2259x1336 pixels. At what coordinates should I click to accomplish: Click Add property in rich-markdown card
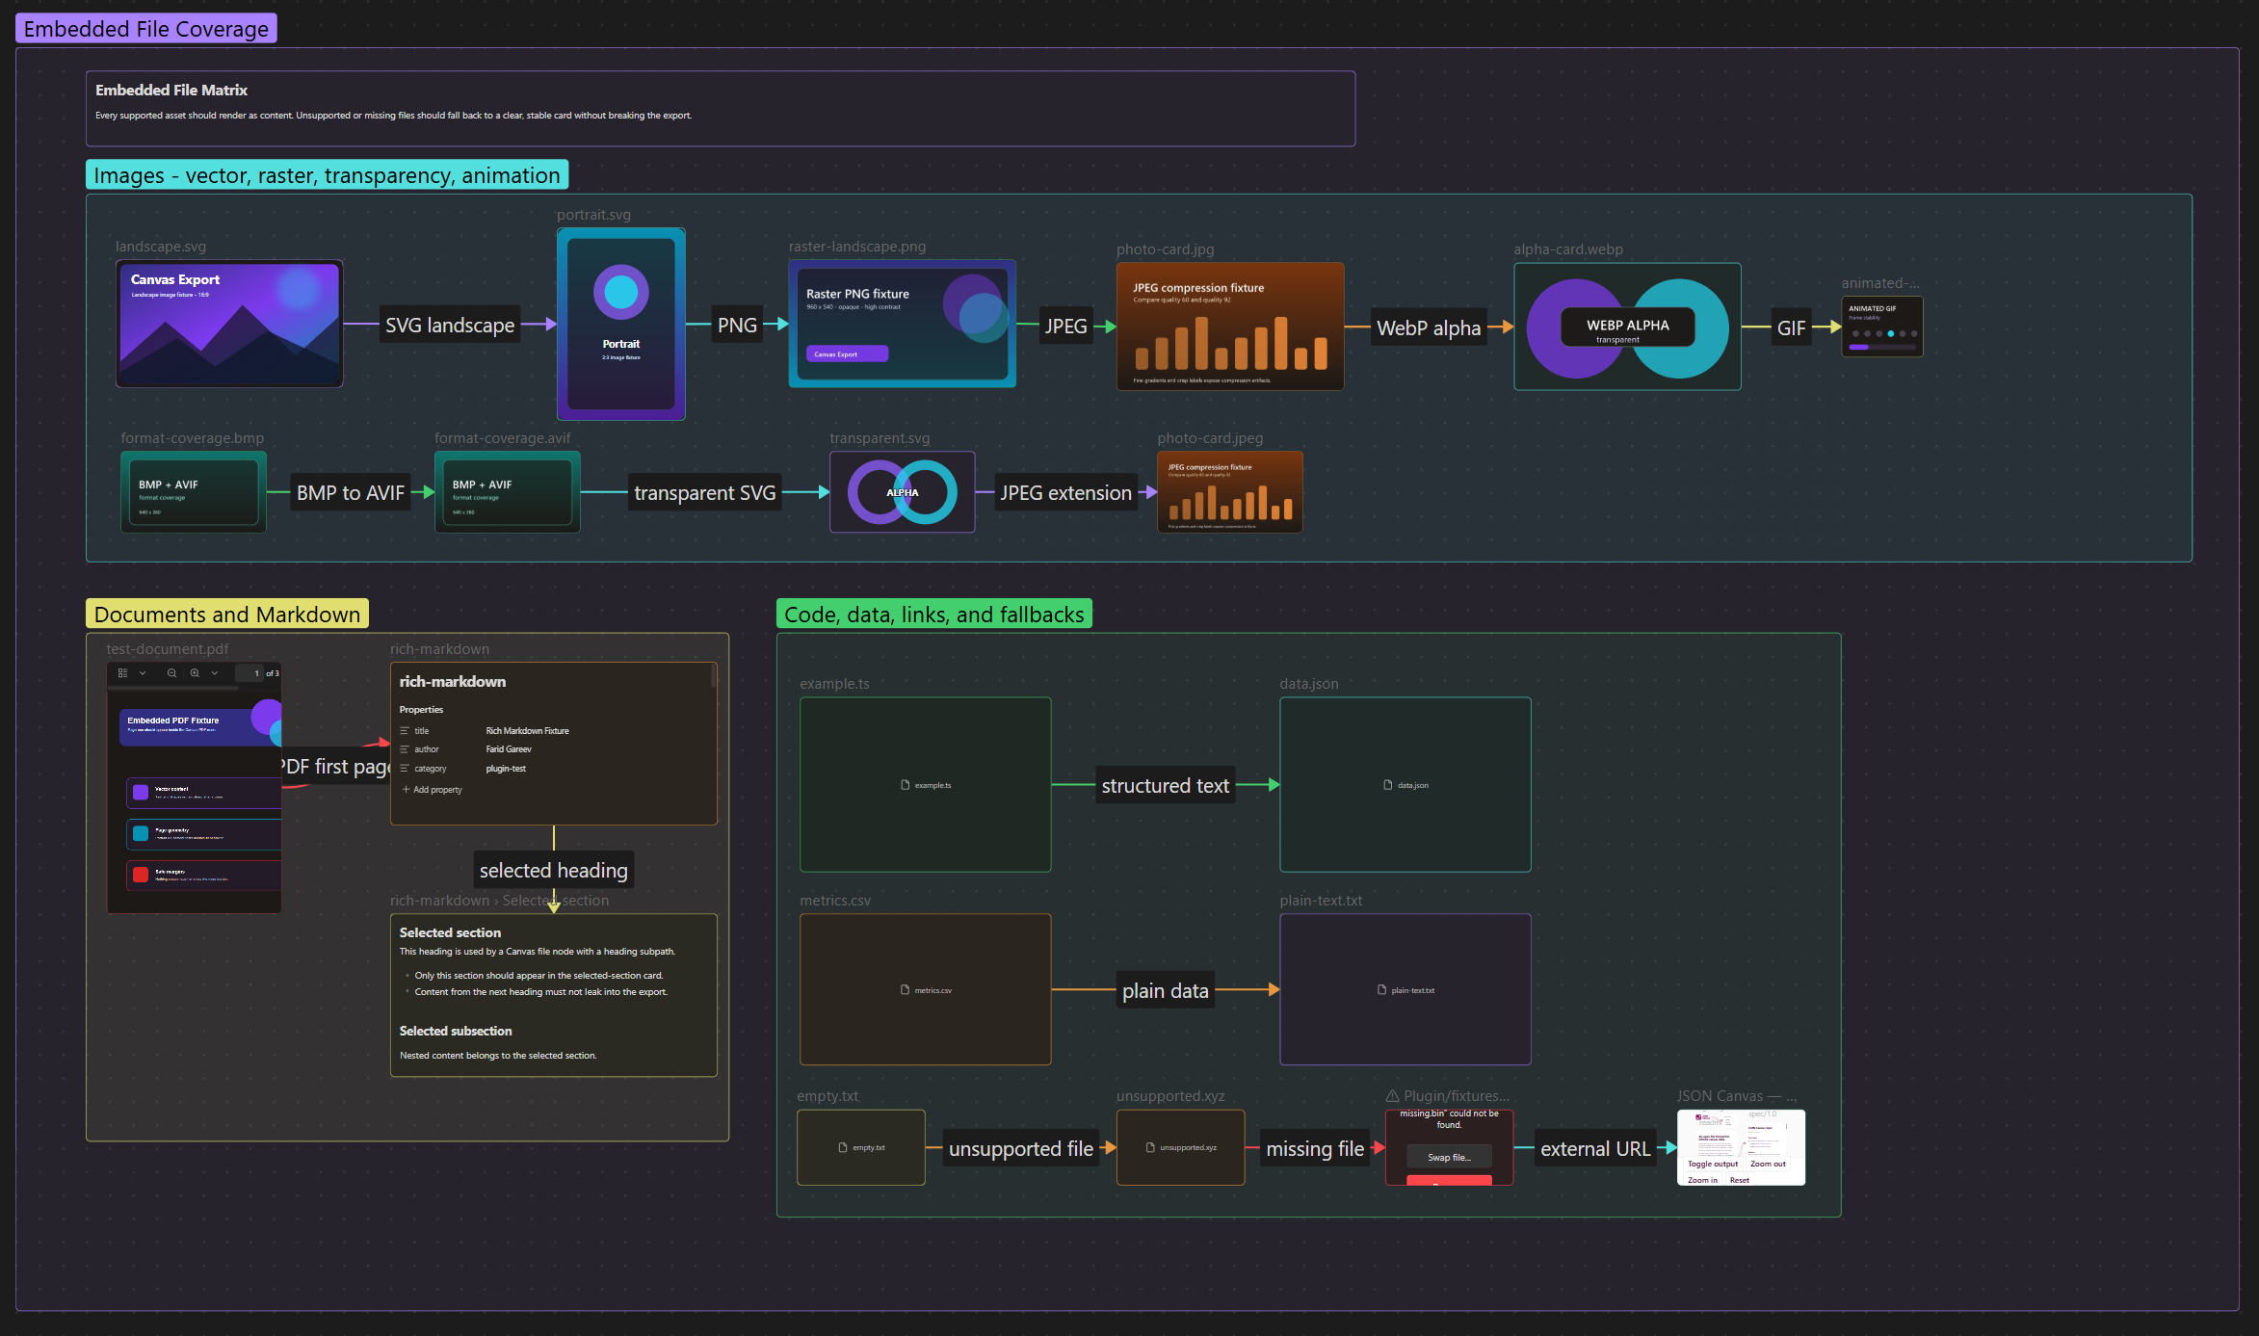[x=432, y=790]
